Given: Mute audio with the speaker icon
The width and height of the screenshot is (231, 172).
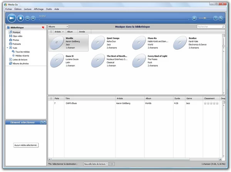Looking at the screenshot, I should pos(194,18).
